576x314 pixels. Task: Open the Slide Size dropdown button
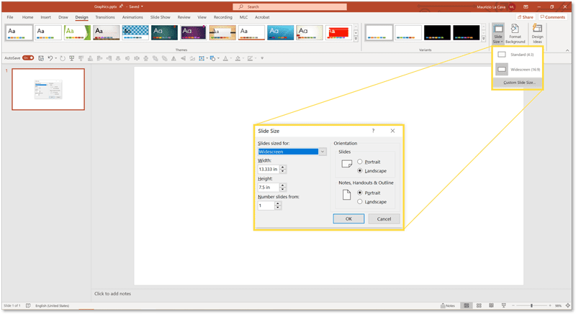click(498, 34)
